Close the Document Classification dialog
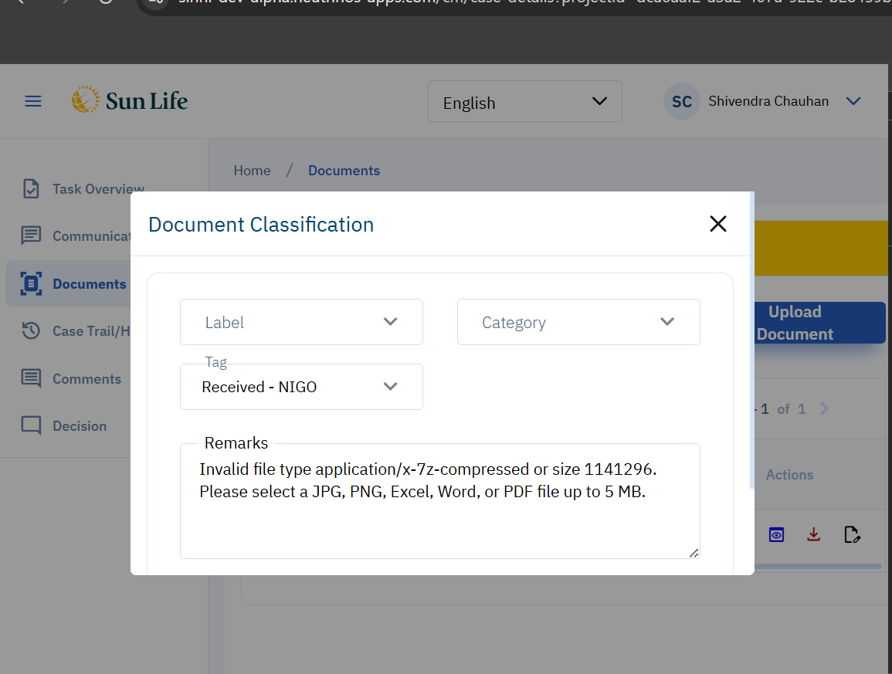 718,224
